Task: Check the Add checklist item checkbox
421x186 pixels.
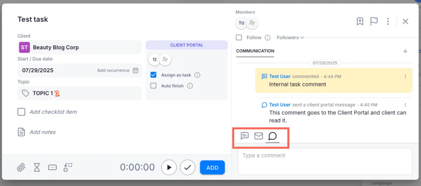Action: [21, 112]
